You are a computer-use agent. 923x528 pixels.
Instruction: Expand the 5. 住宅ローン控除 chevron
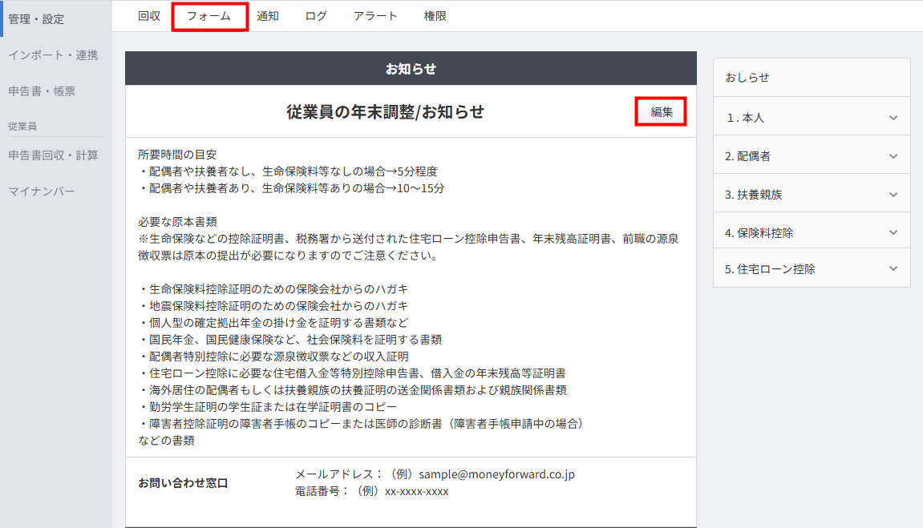[893, 268]
